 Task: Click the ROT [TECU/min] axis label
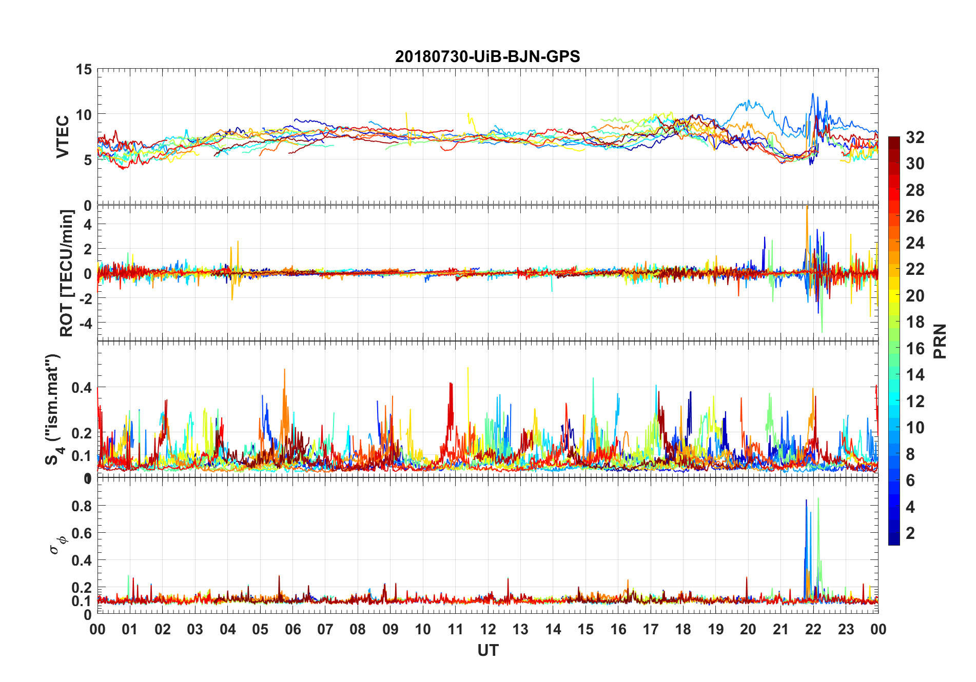point(67,273)
